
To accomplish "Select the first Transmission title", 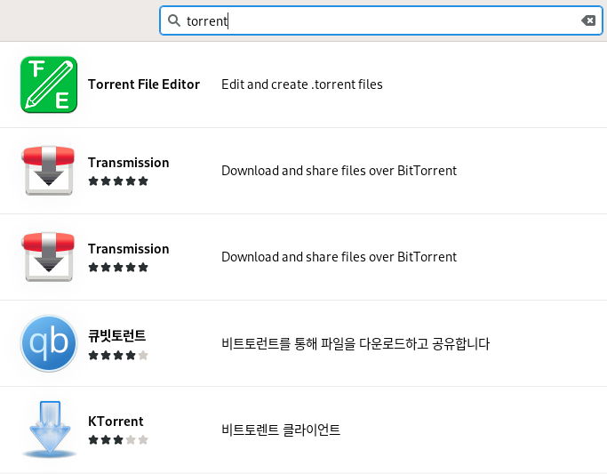I will click(129, 163).
